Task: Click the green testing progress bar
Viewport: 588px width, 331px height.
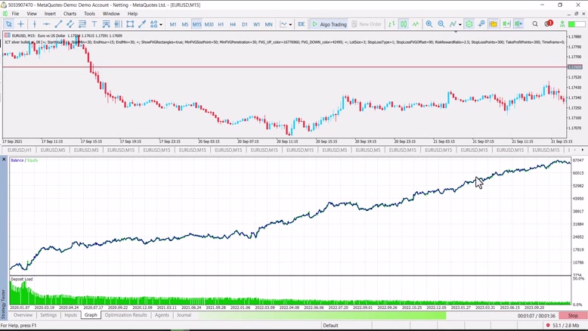Action: (317, 315)
